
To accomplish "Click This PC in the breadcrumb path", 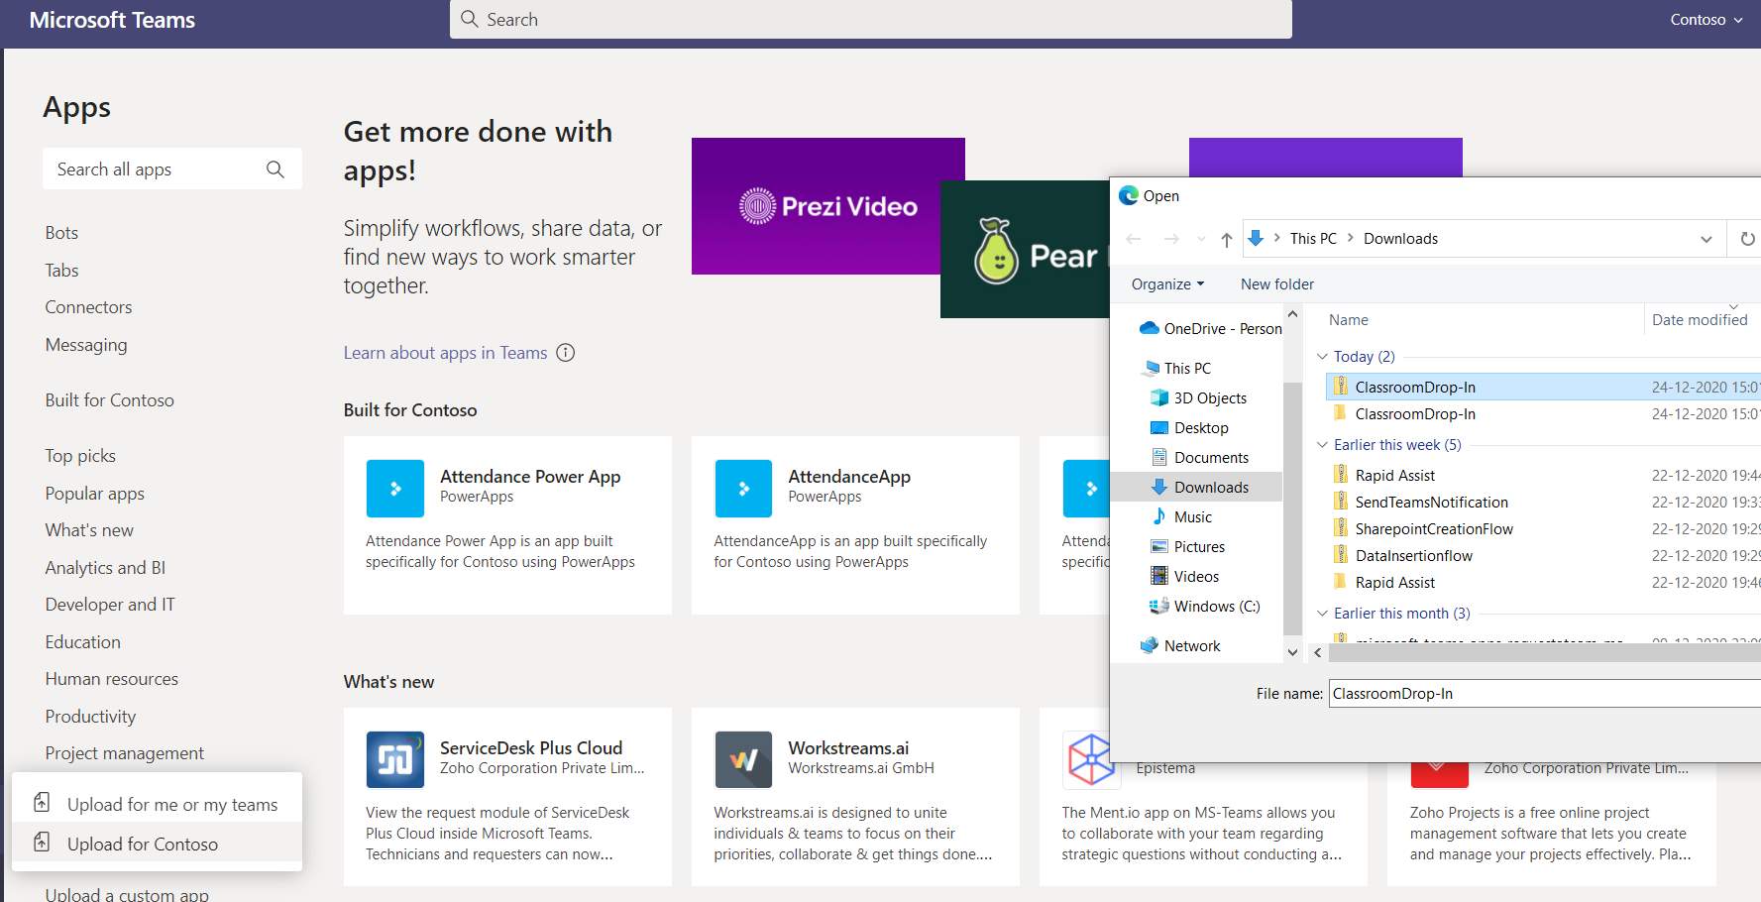I will (1313, 239).
